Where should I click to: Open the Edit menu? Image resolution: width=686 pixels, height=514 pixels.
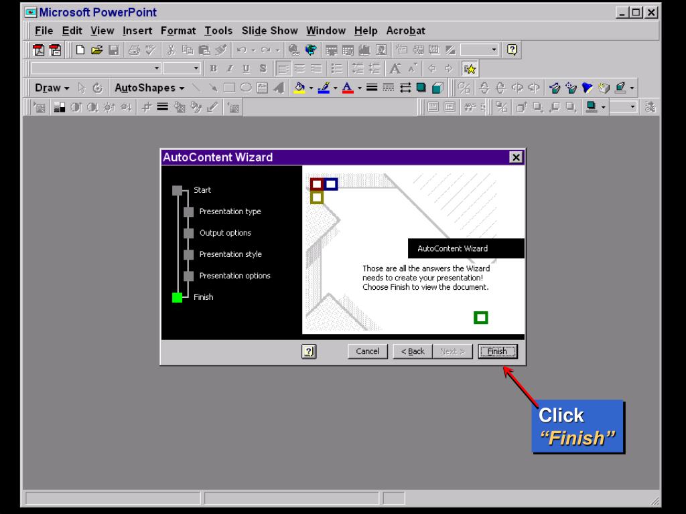click(72, 31)
